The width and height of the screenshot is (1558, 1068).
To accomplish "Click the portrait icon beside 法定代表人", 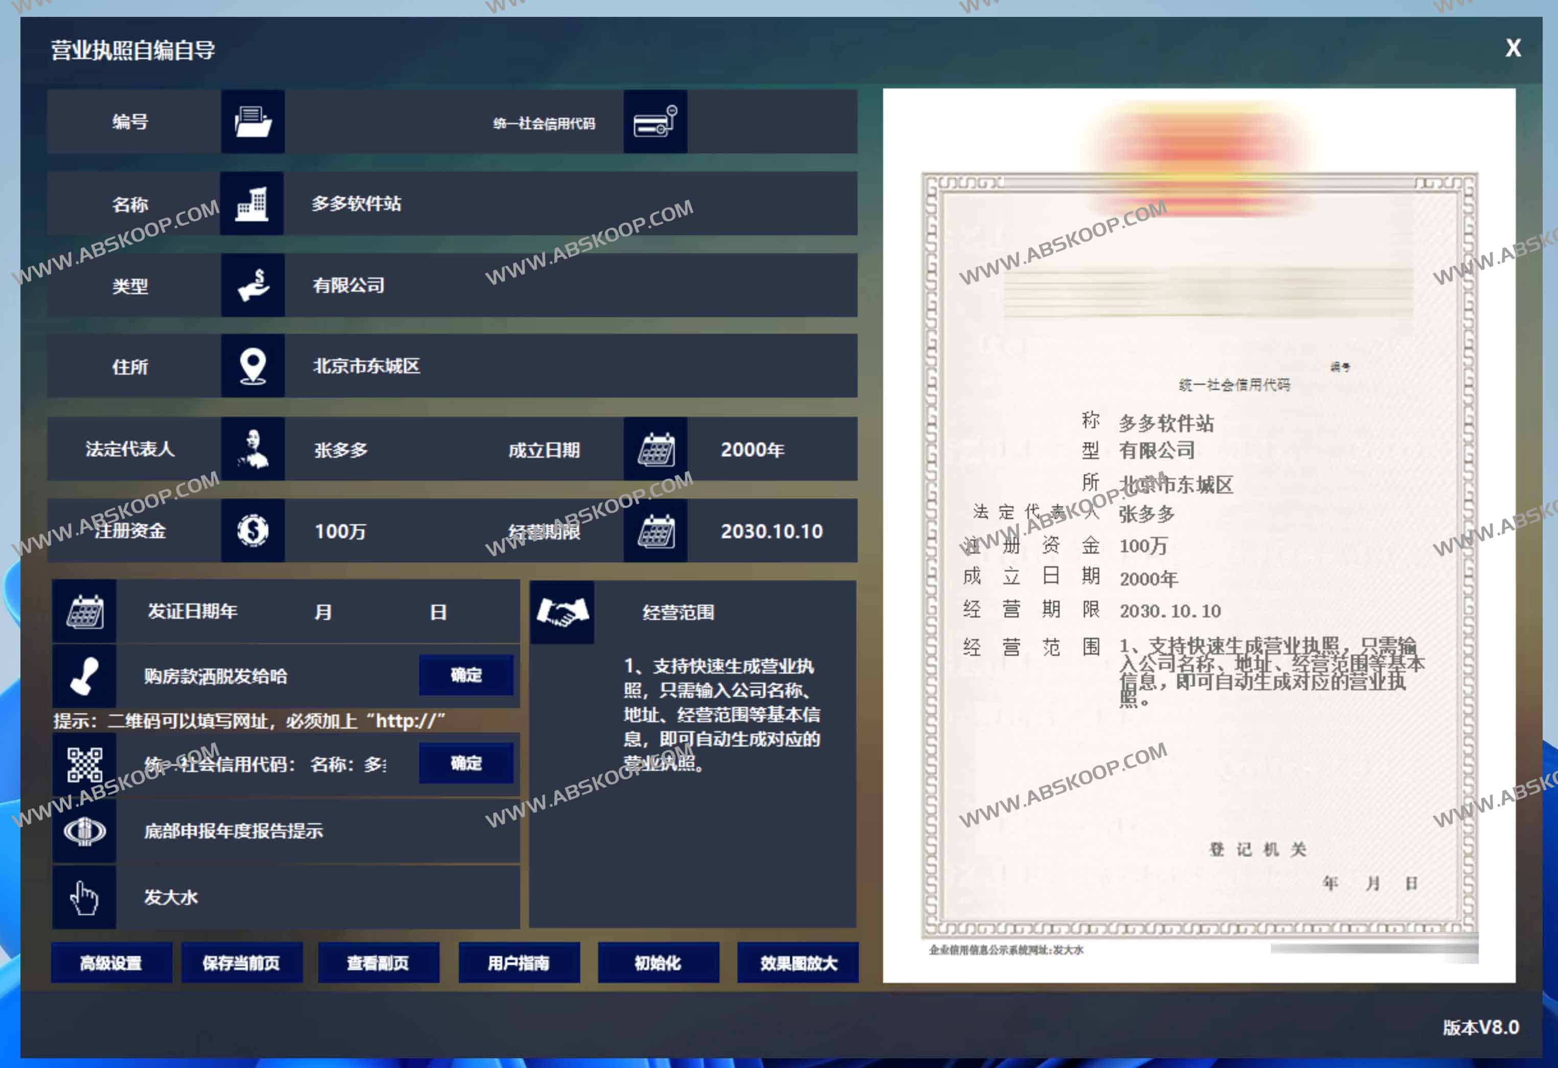I will click(x=252, y=450).
